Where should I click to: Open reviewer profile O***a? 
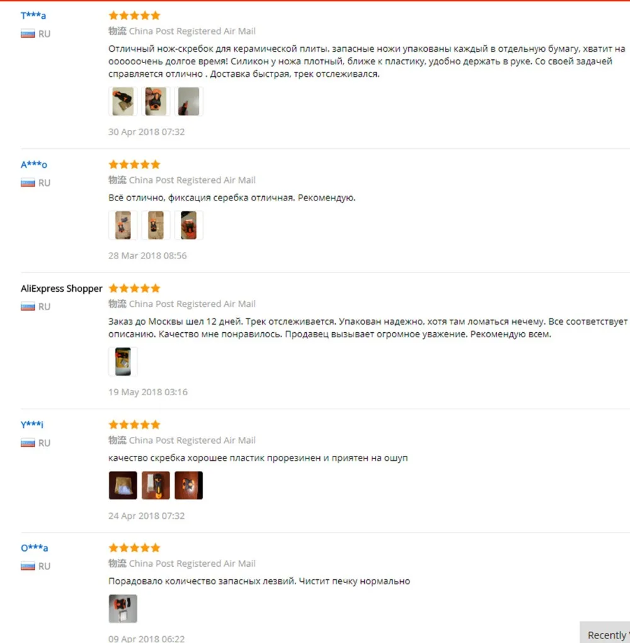pyautogui.click(x=35, y=548)
